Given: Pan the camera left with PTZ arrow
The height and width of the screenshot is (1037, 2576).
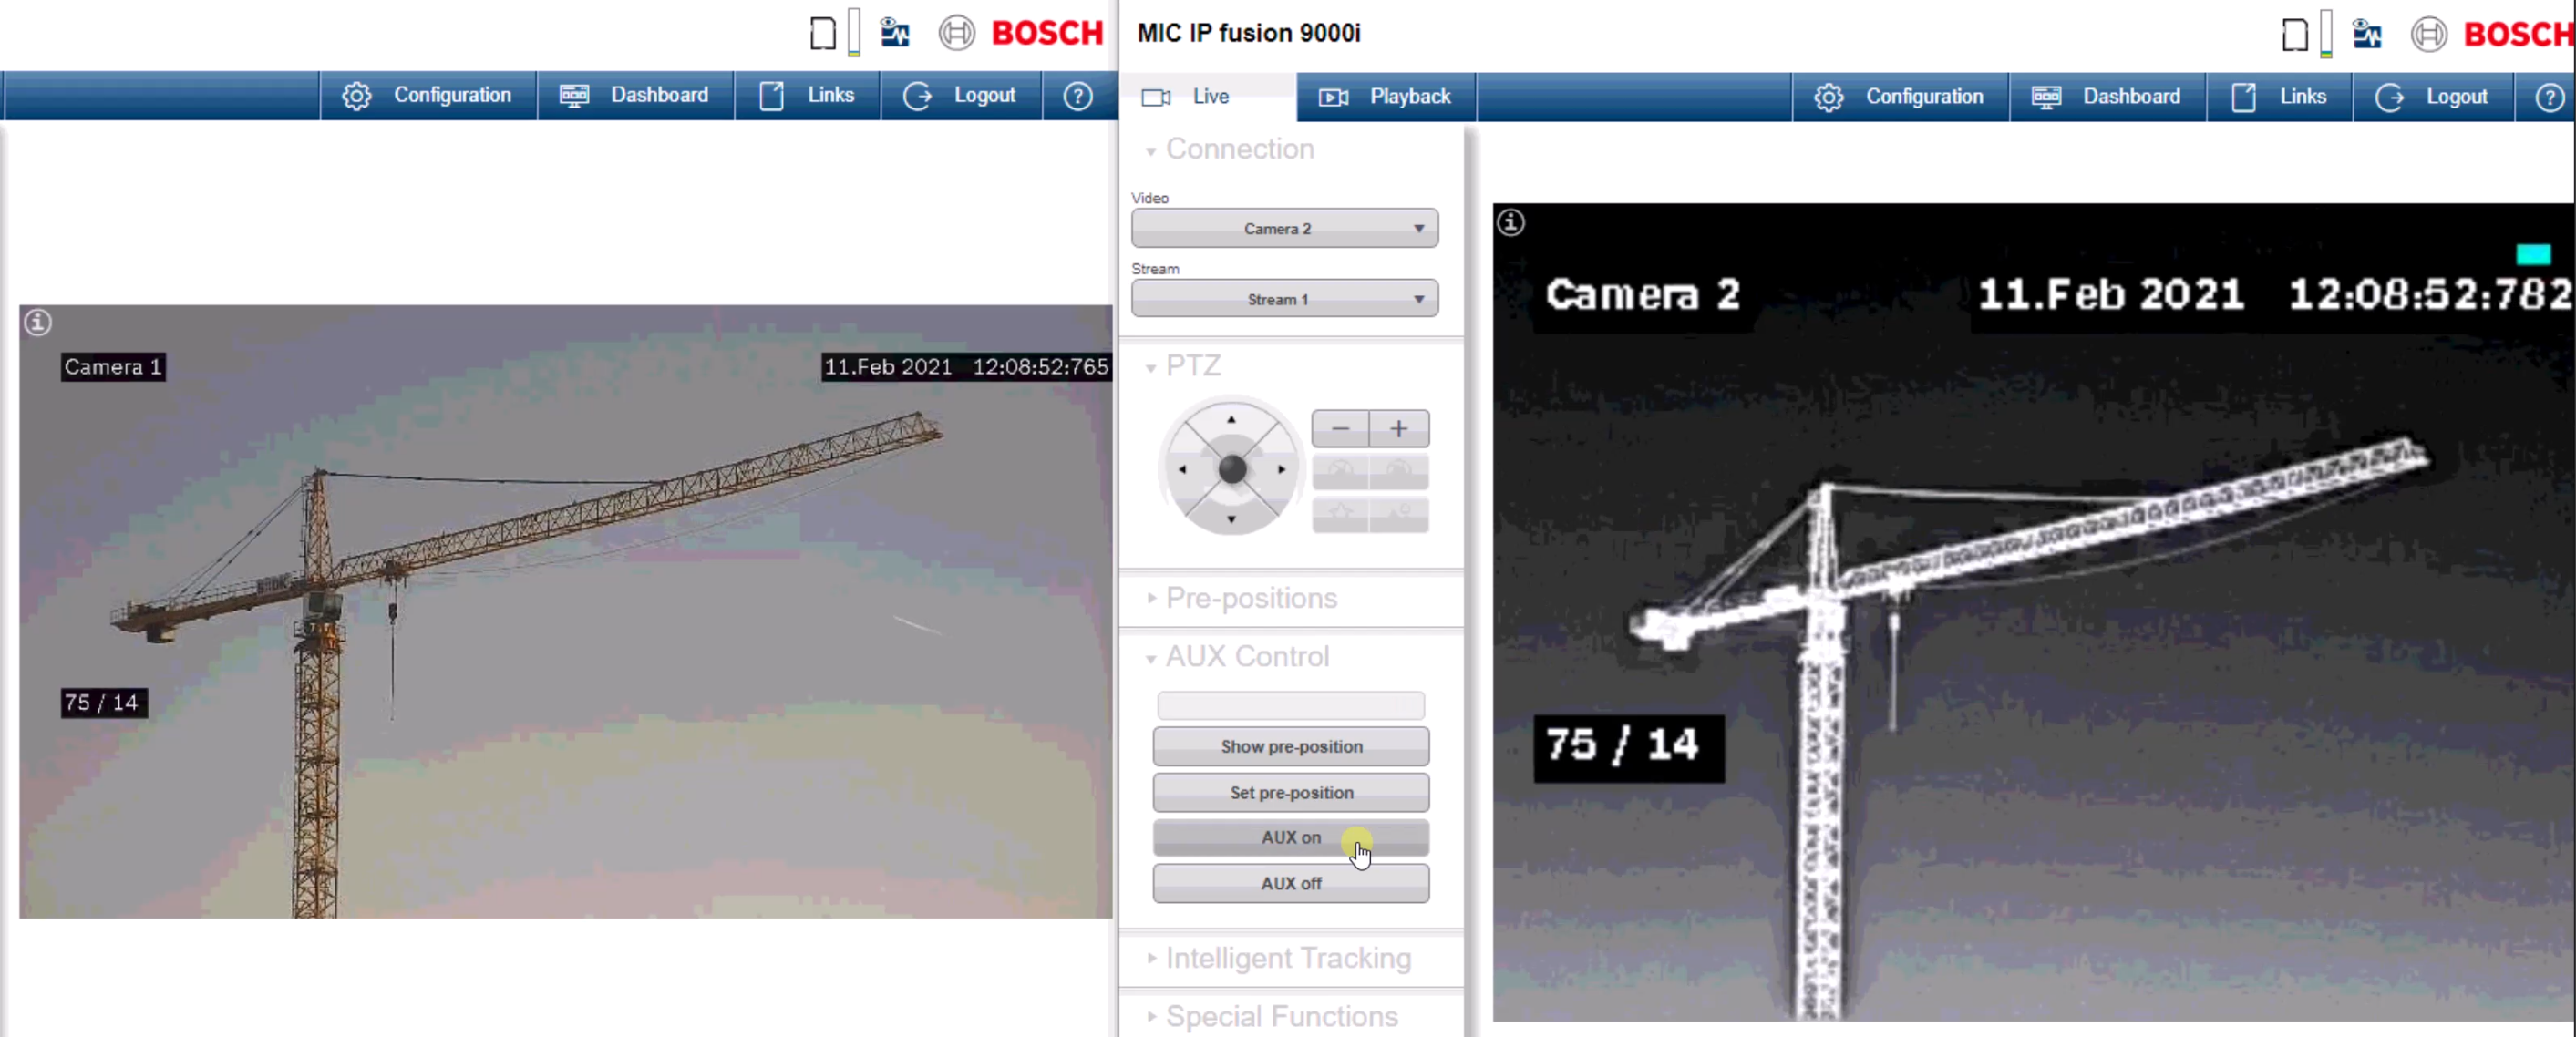Looking at the screenshot, I should 1183,469.
